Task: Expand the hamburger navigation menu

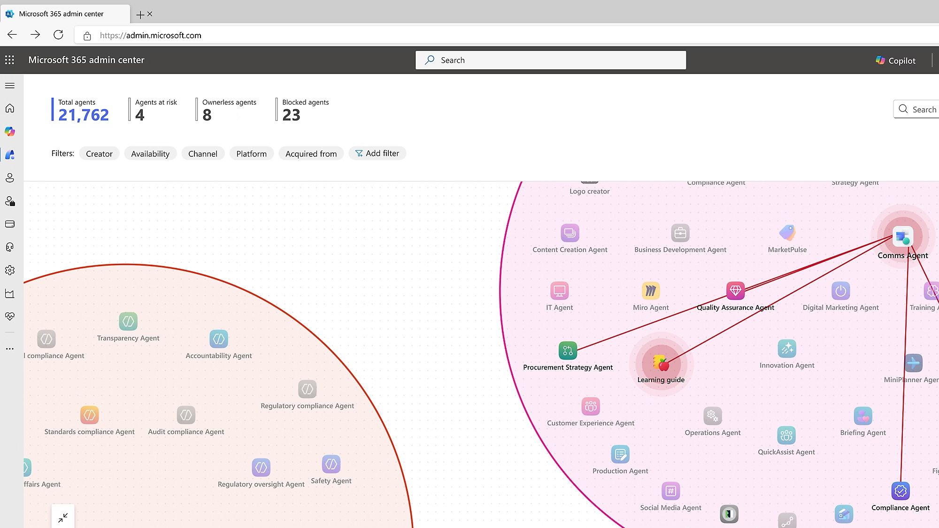Action: pyautogui.click(x=10, y=85)
